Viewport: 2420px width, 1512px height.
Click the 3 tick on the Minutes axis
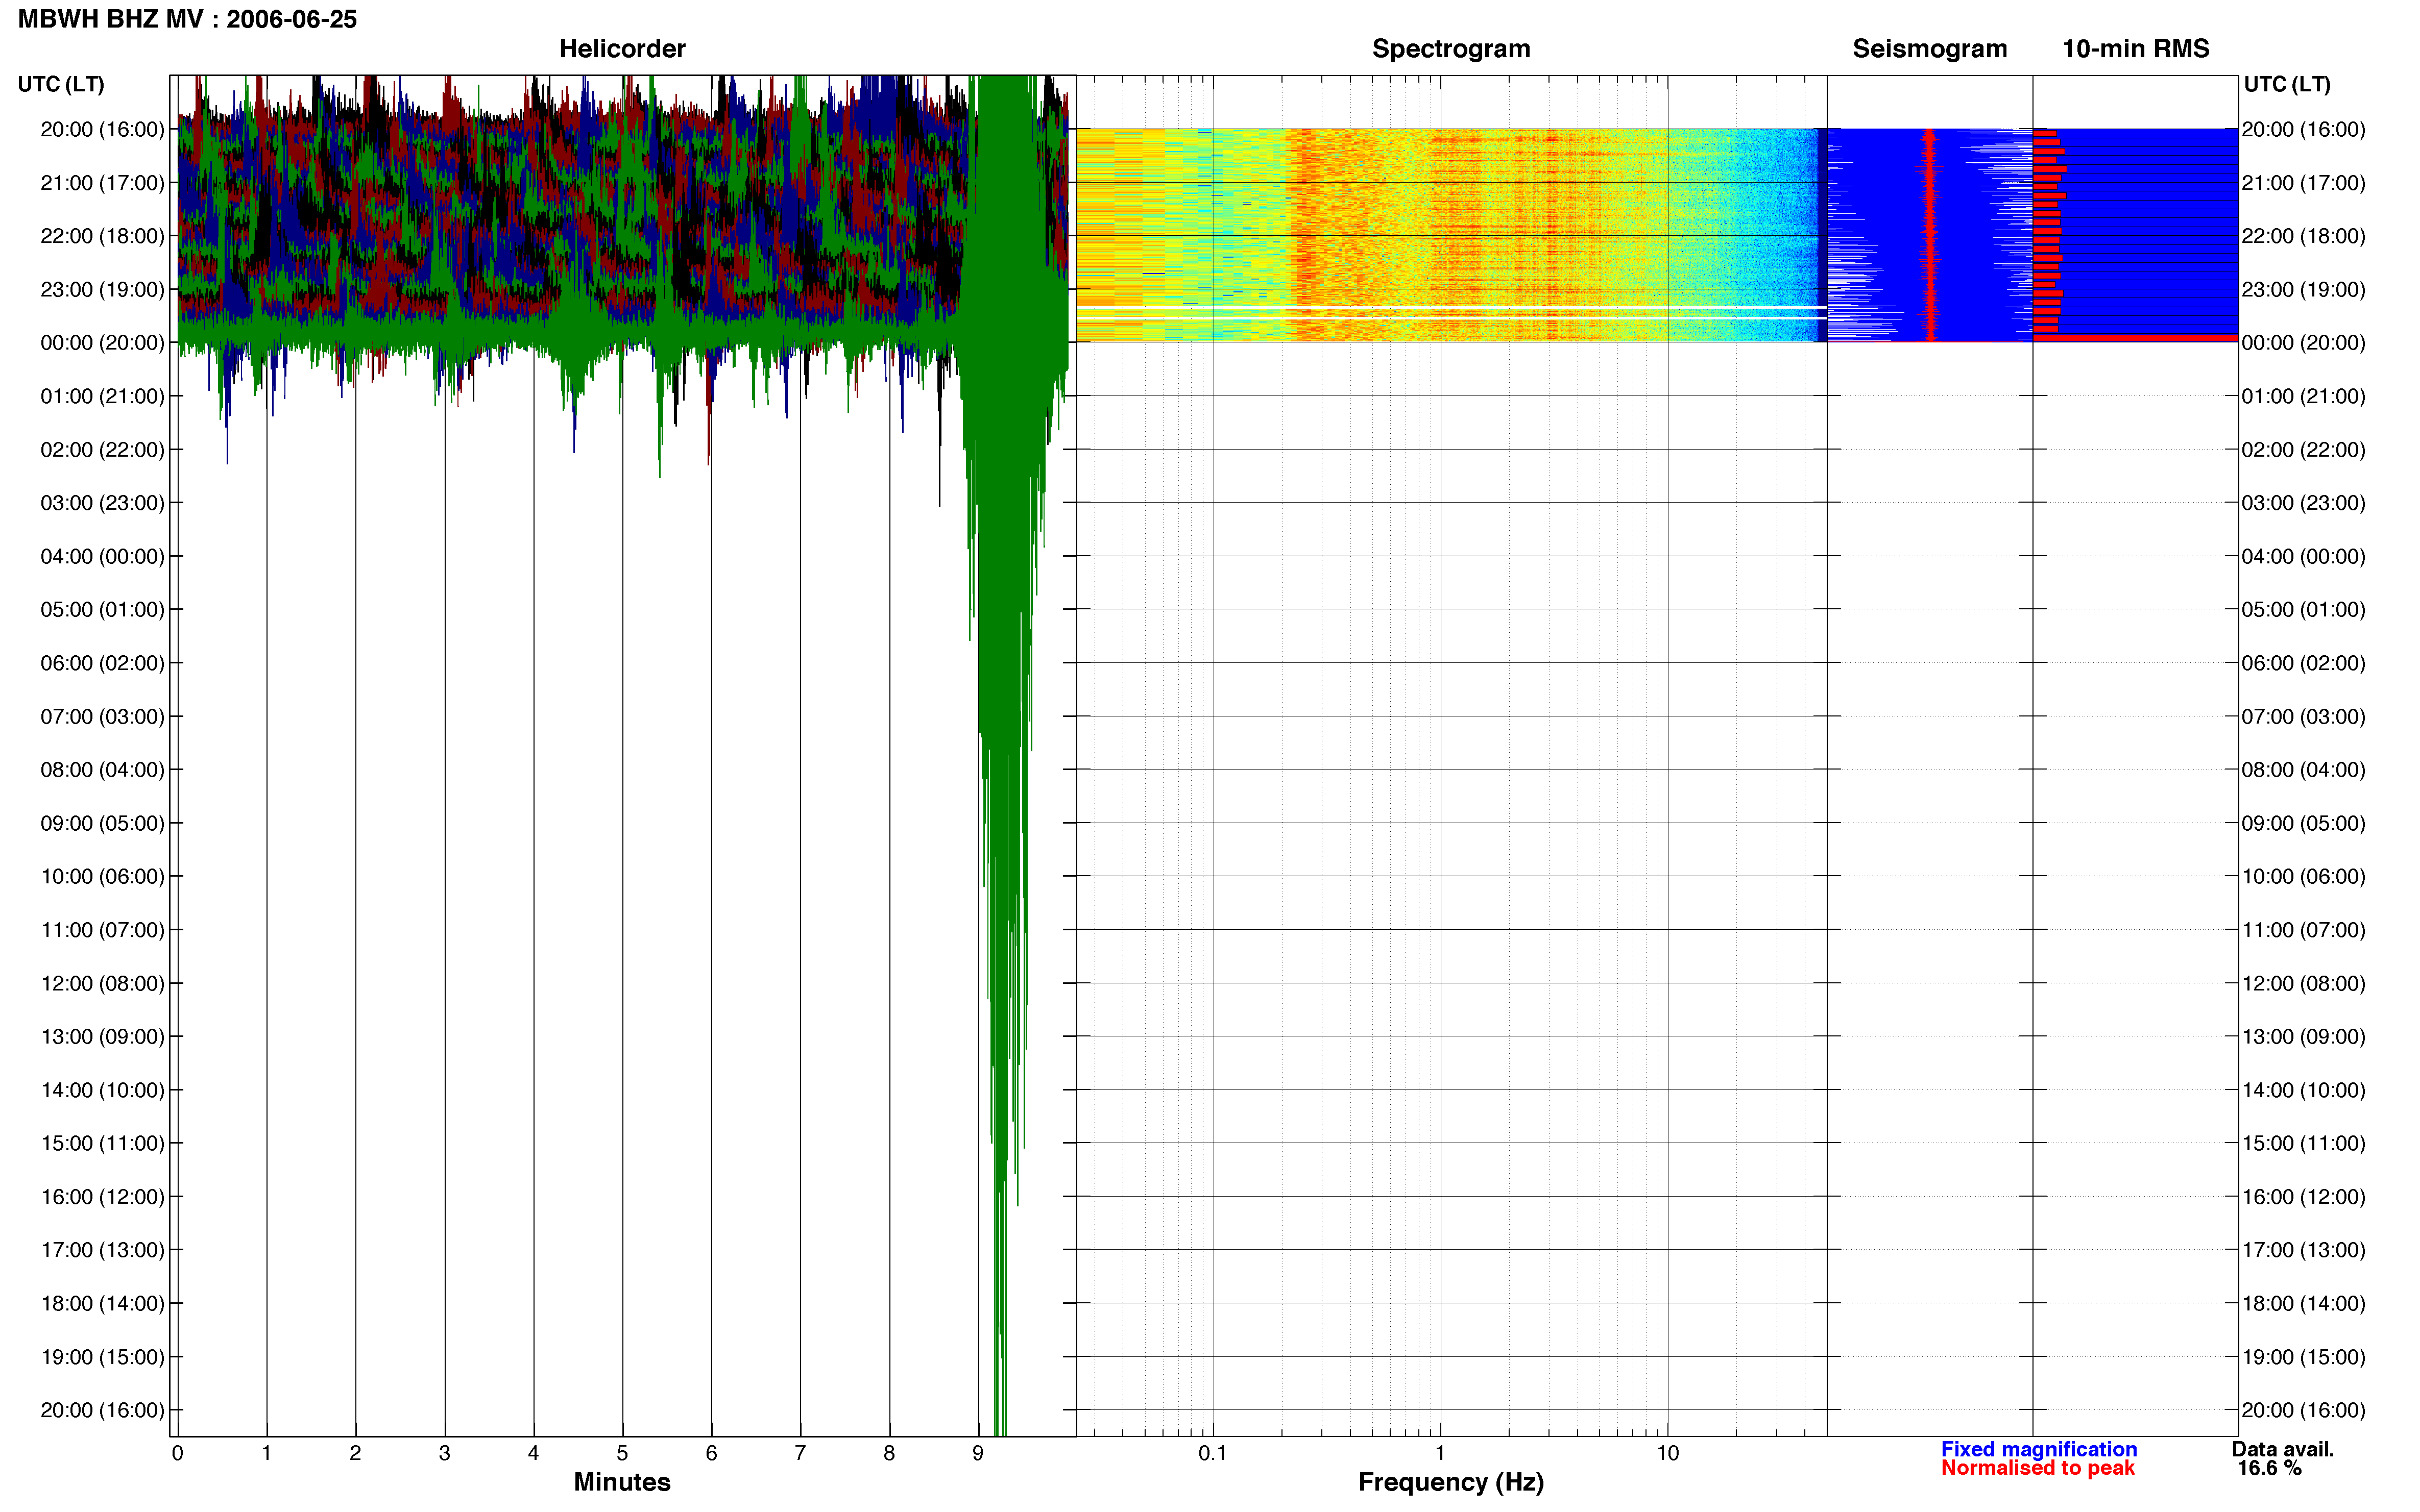[x=444, y=1453]
